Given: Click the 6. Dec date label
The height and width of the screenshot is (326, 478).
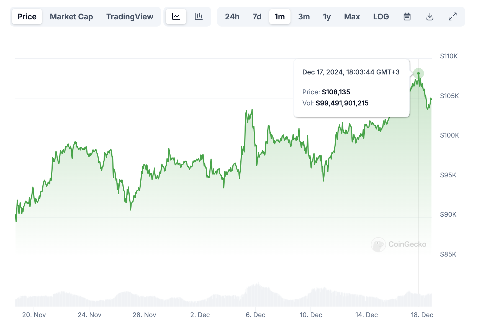Looking at the screenshot, I should 255,315.
